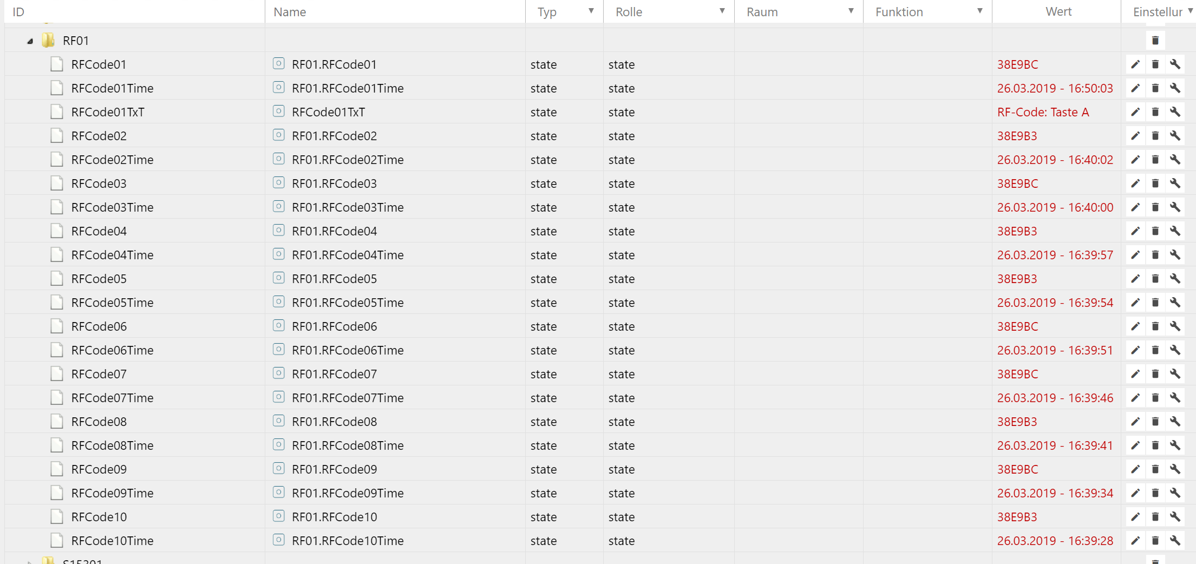Image resolution: width=1196 pixels, height=564 pixels.
Task: Delete RFCode07Time with its trash icon
Action: pos(1155,398)
